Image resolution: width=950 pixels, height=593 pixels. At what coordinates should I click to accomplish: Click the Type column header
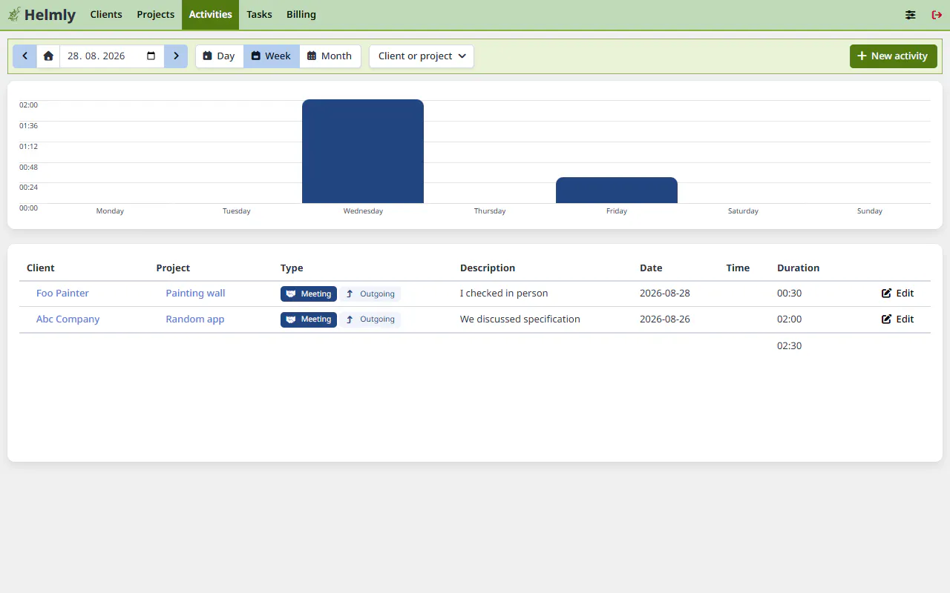pos(292,268)
